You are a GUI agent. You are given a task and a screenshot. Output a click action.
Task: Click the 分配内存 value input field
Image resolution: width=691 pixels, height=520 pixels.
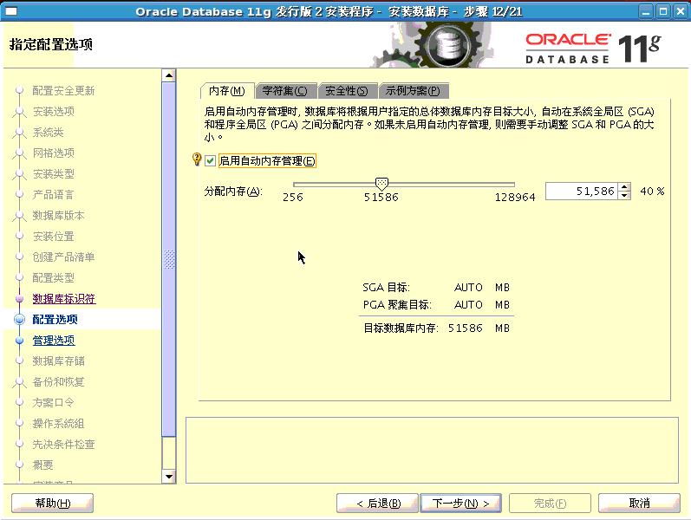[x=581, y=192]
